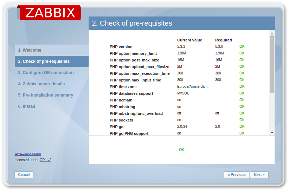Click the 'PHP databases support' label
This screenshot has width=289, height=191.
tap(131, 93)
